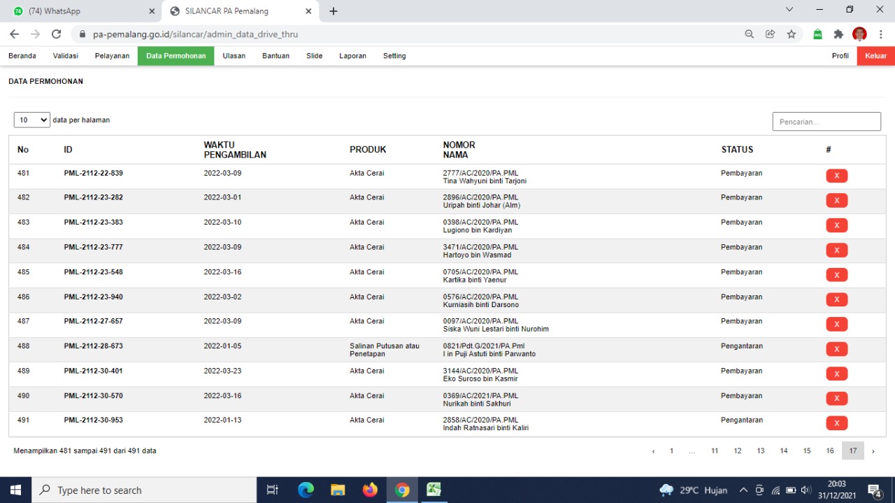The image size is (895, 503).
Task: Go to pagination page 16
Action: 829,451
